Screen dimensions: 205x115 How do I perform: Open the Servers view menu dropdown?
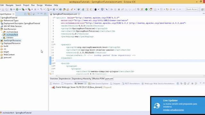(x=201, y=83)
